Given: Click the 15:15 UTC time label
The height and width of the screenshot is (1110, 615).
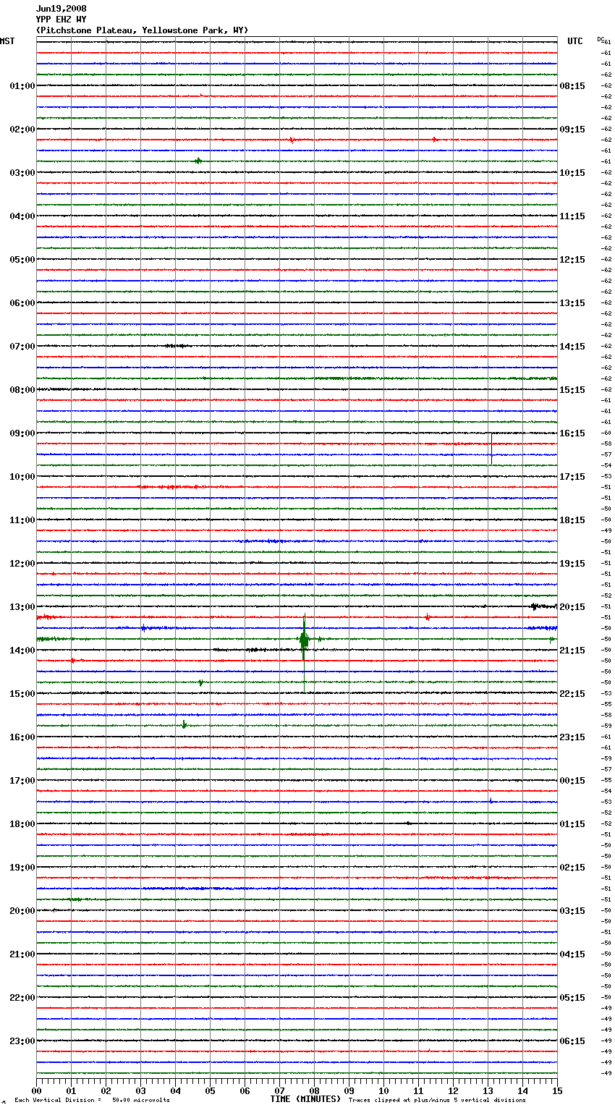Looking at the screenshot, I should pos(572,390).
